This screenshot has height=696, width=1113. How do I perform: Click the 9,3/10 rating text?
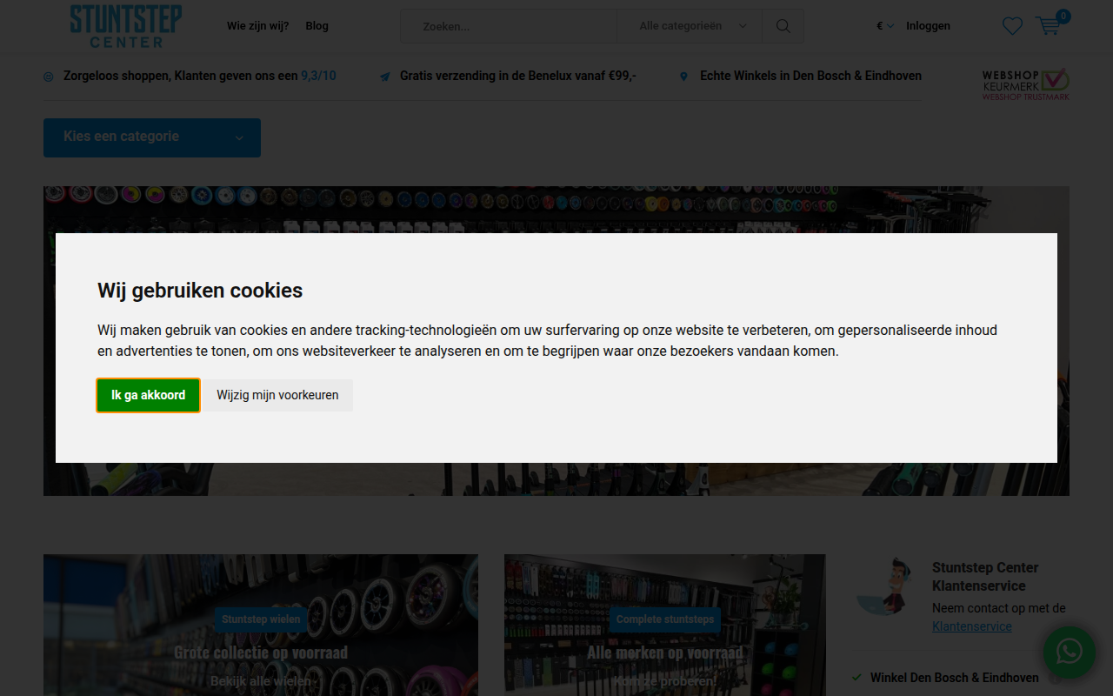(318, 77)
